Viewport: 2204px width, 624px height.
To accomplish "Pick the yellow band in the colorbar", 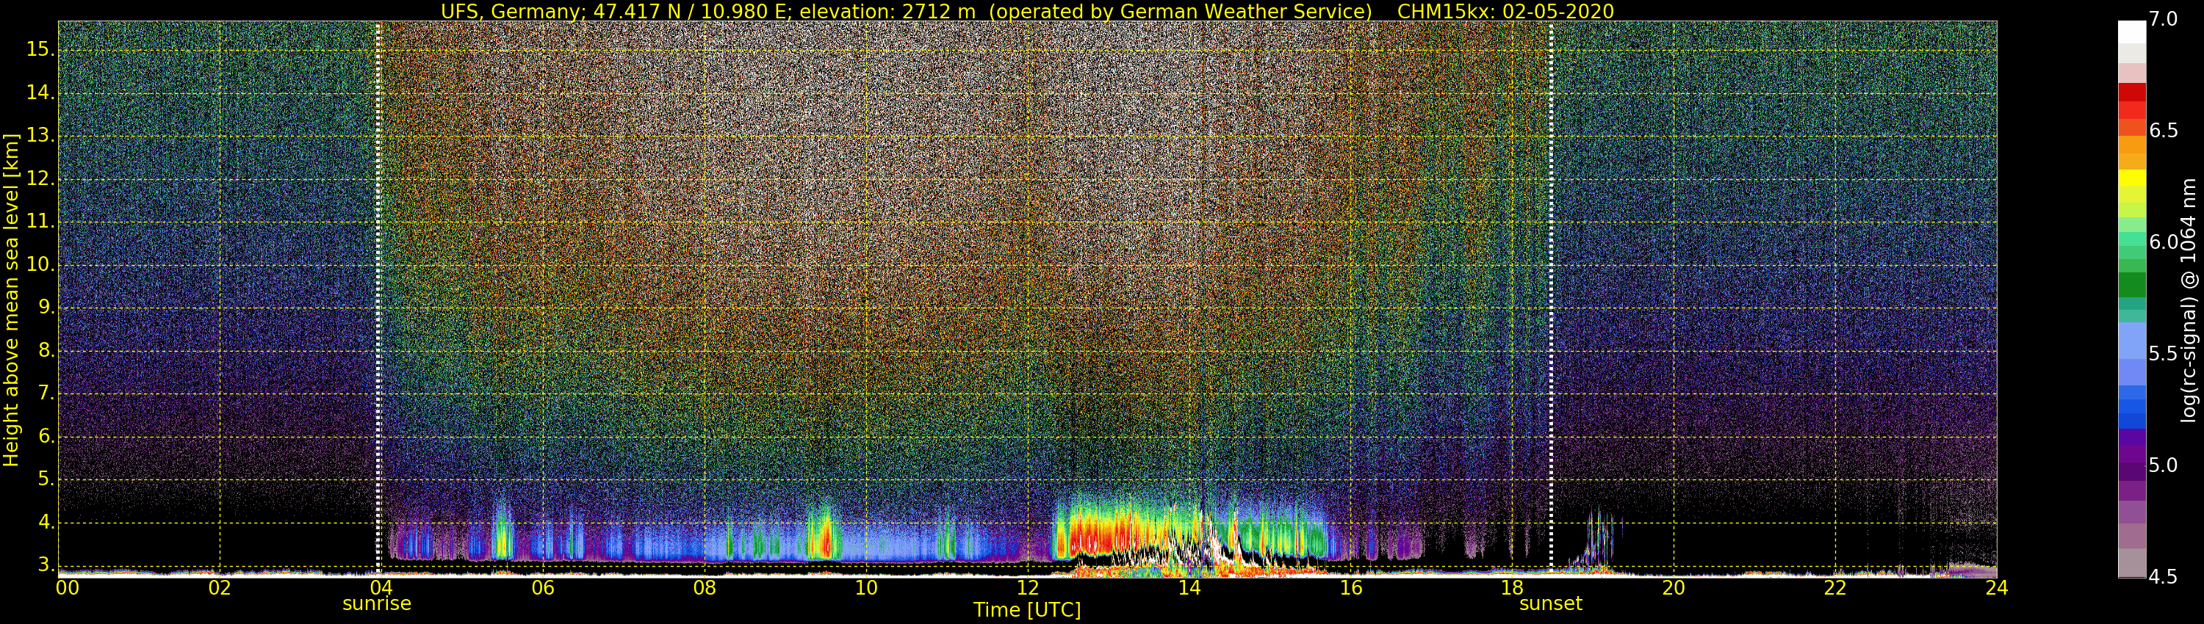I will click(2131, 178).
